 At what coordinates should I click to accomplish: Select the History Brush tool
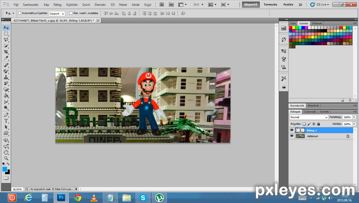point(6,83)
